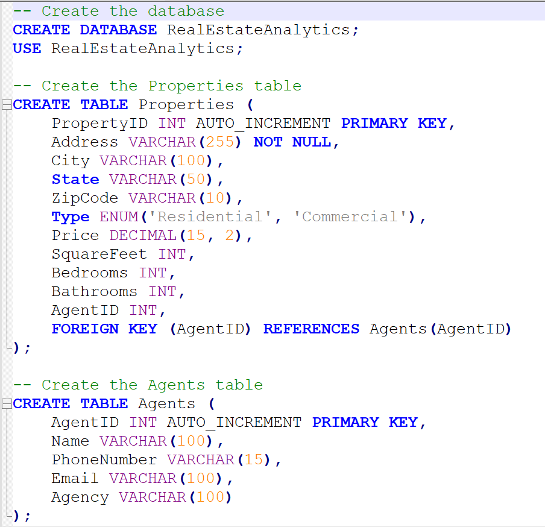Click the fold marker beside CREATE TABLE Agents
This screenshot has width=545, height=527.
coord(5,403)
